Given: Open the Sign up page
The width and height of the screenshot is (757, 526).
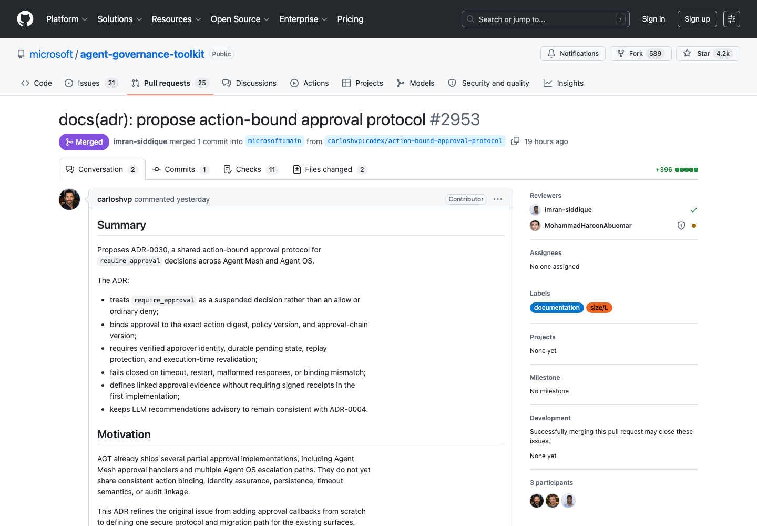Looking at the screenshot, I should [x=697, y=19].
